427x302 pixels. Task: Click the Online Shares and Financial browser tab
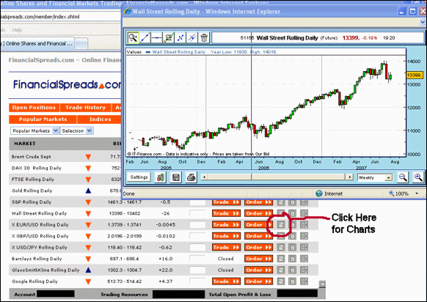point(37,43)
